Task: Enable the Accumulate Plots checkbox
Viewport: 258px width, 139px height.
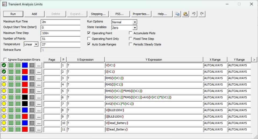Action: pos(131,33)
